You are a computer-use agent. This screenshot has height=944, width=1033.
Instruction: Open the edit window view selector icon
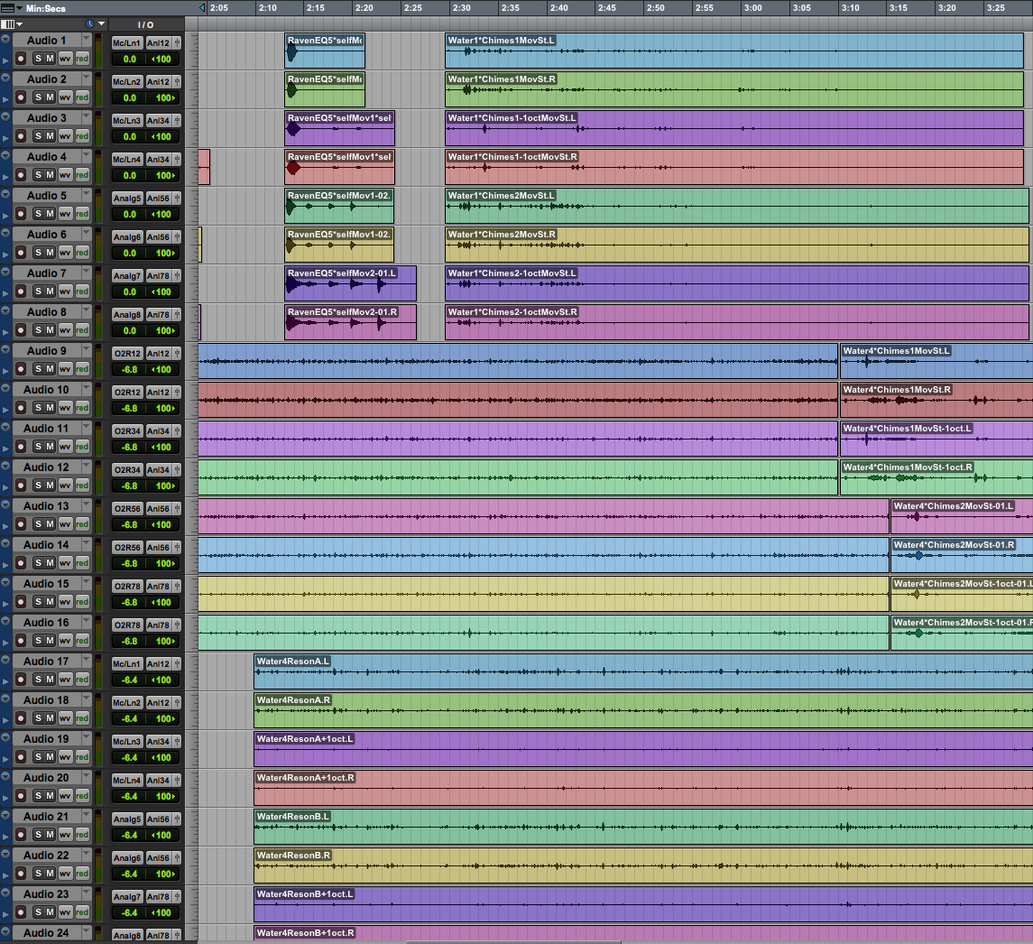point(13,24)
